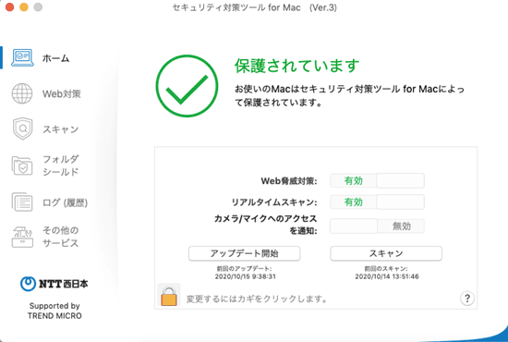Open the Web対策 globe icon
Viewport: 508px width, 342px height.
(x=22, y=93)
